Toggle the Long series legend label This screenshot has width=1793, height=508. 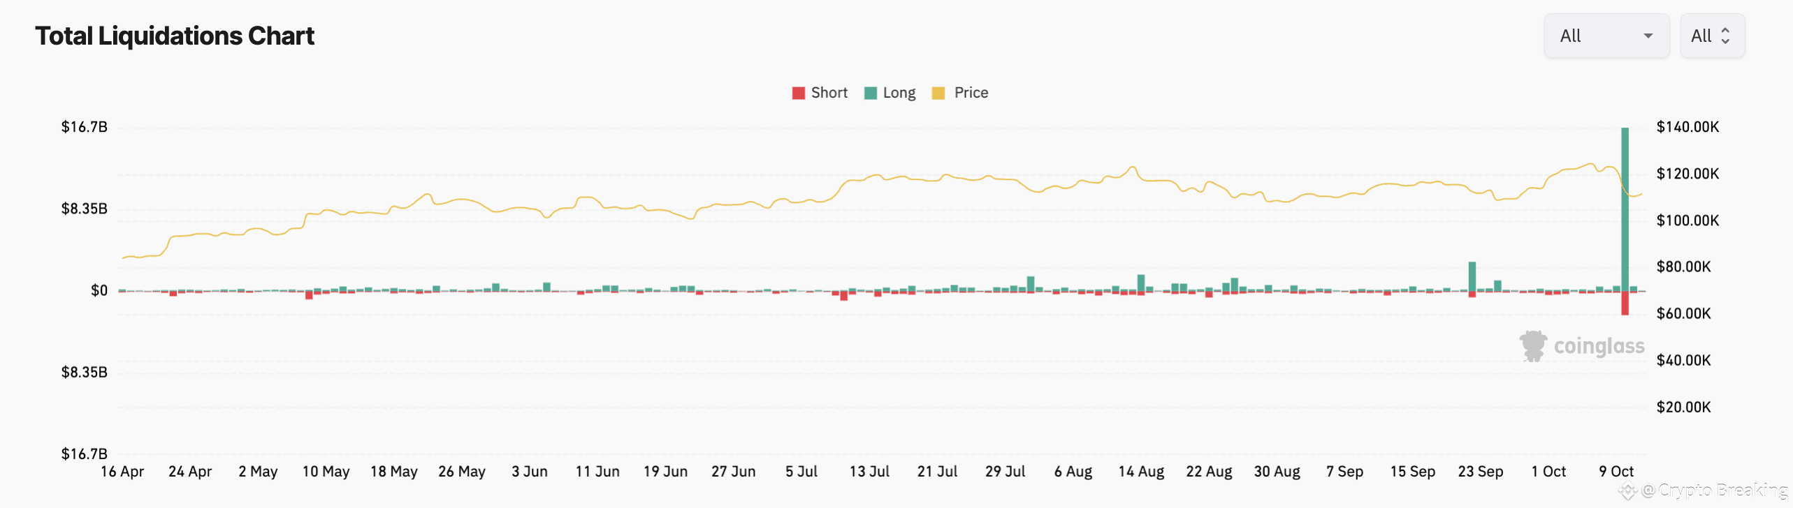pos(899,93)
